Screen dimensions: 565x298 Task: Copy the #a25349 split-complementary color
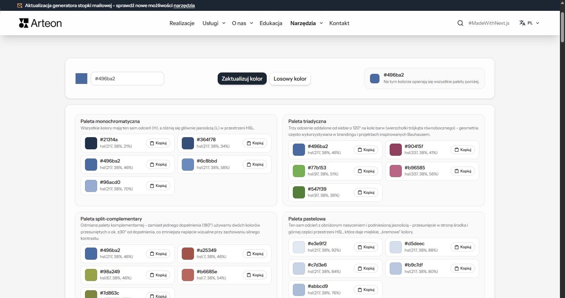pos(255,254)
